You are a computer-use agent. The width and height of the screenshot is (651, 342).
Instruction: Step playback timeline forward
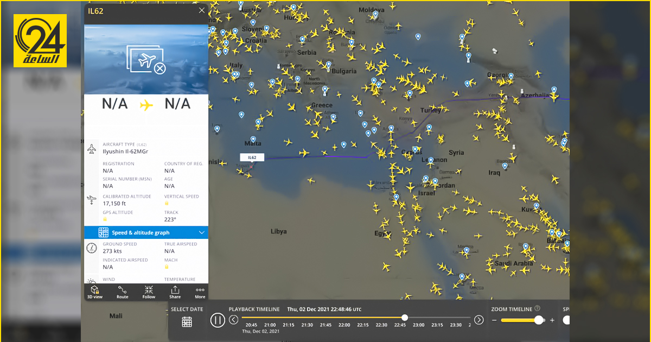point(478,320)
